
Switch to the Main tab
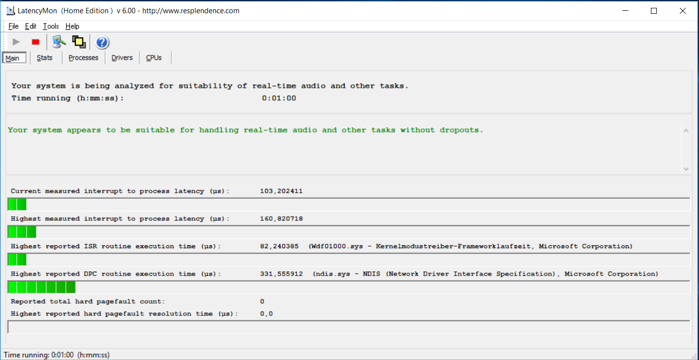point(12,58)
